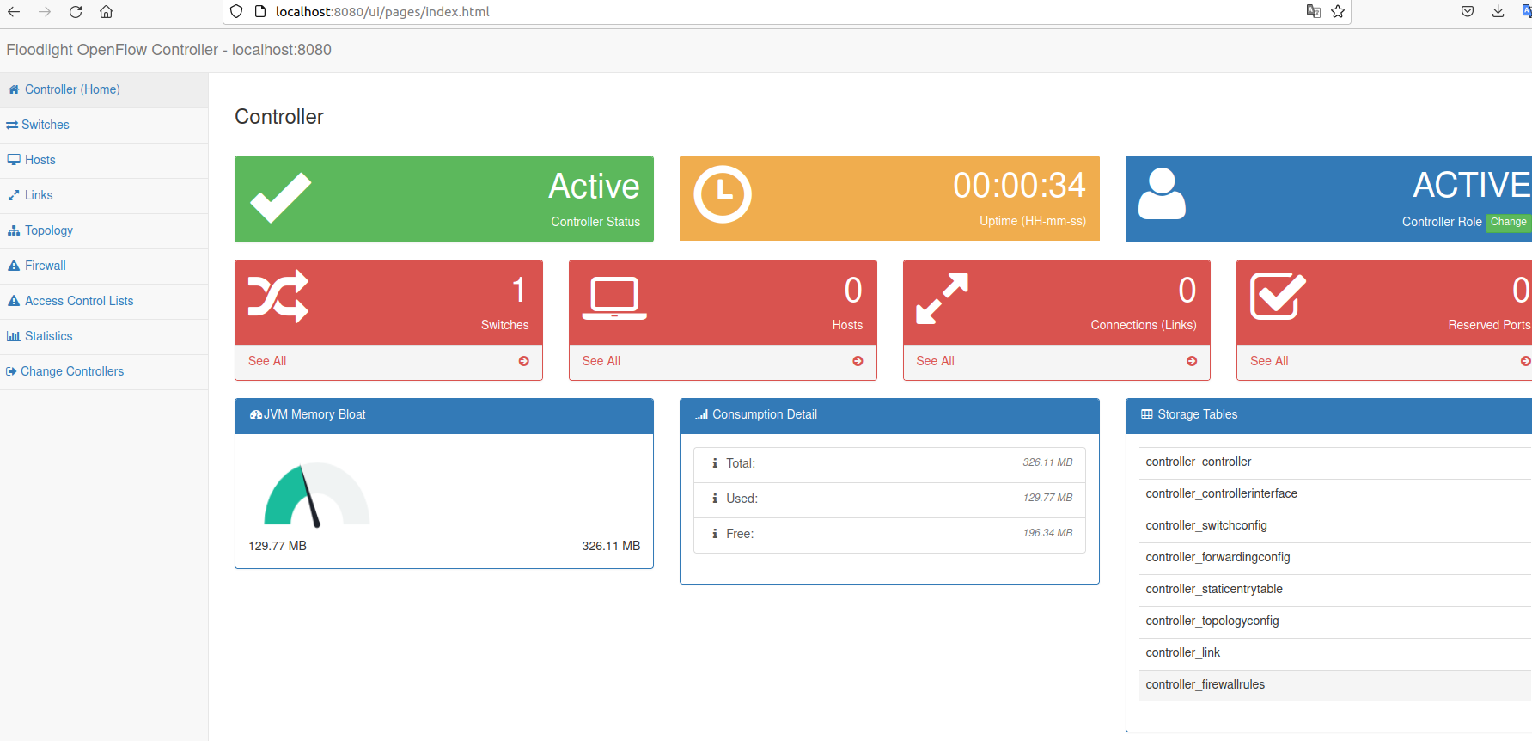Screen dimensions: 1532x741
Task: Click the Consumption Detail panel header
Action: tap(889, 415)
